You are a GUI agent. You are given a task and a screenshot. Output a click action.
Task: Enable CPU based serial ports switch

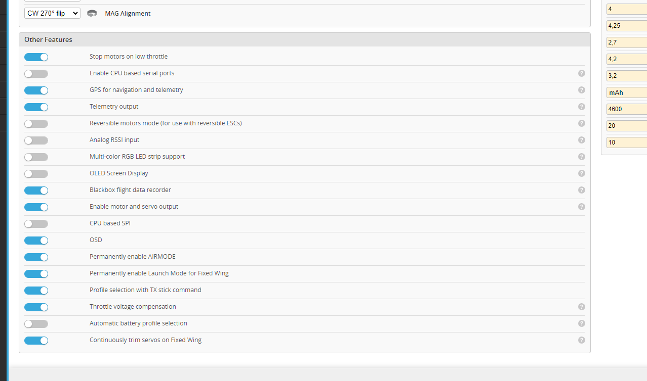[36, 74]
